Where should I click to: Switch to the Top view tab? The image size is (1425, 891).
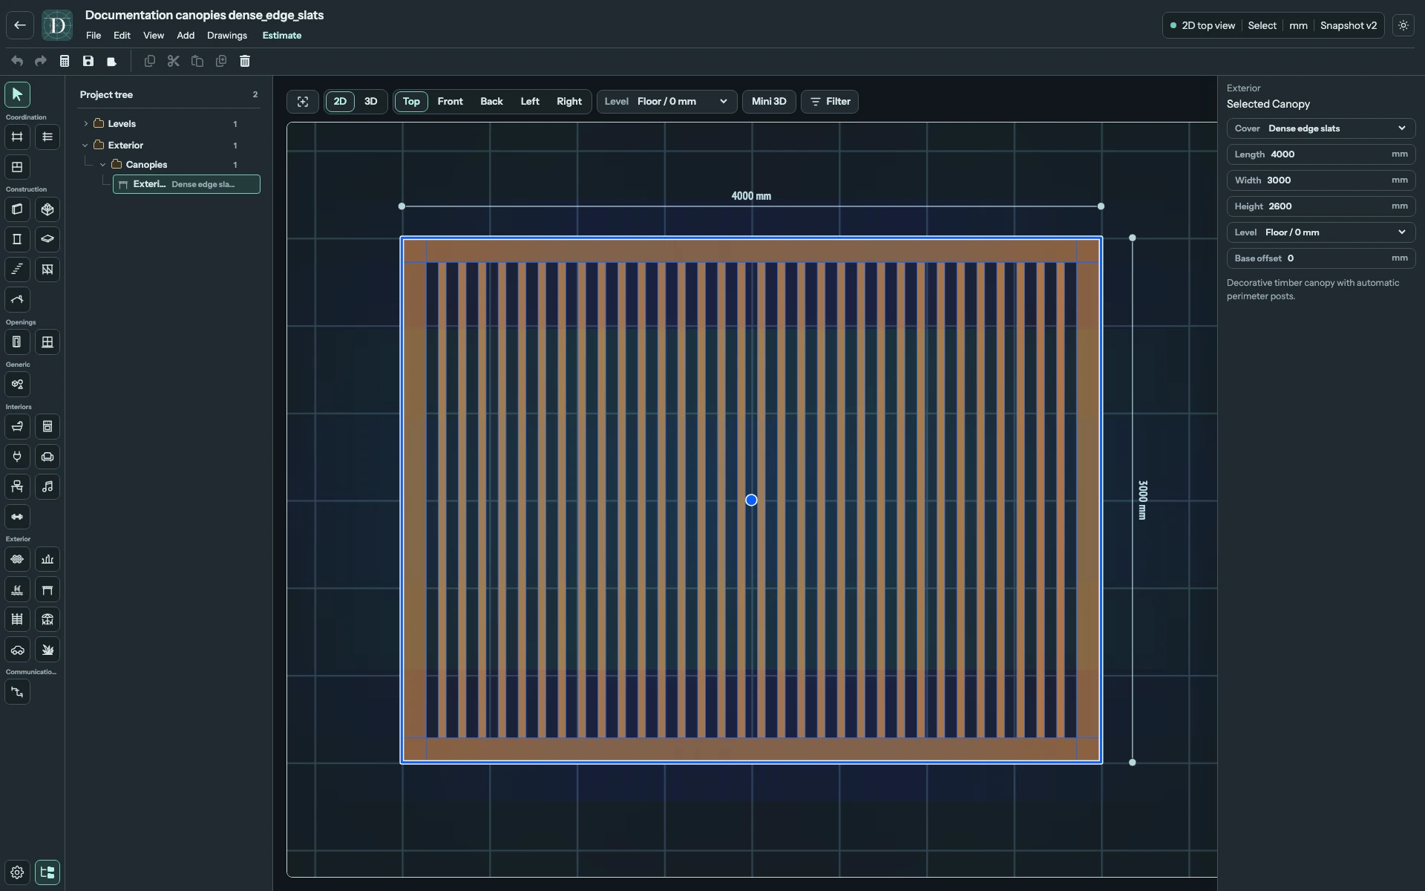tap(411, 102)
